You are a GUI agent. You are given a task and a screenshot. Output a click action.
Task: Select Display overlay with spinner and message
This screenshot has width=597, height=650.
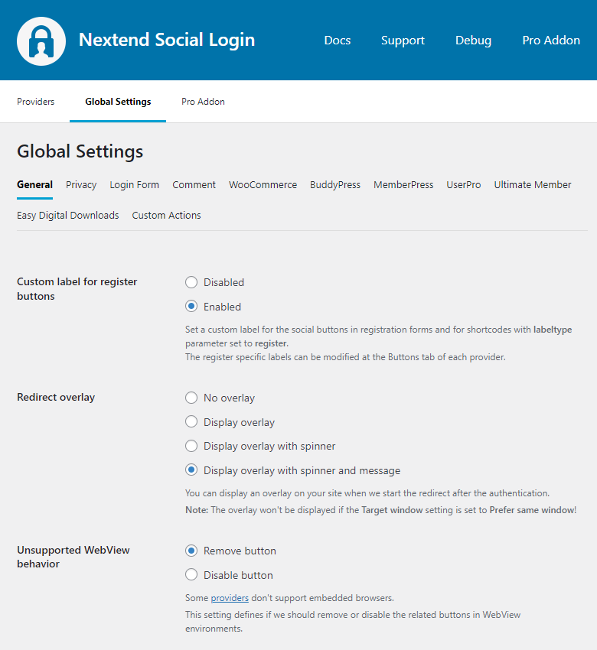tap(191, 470)
